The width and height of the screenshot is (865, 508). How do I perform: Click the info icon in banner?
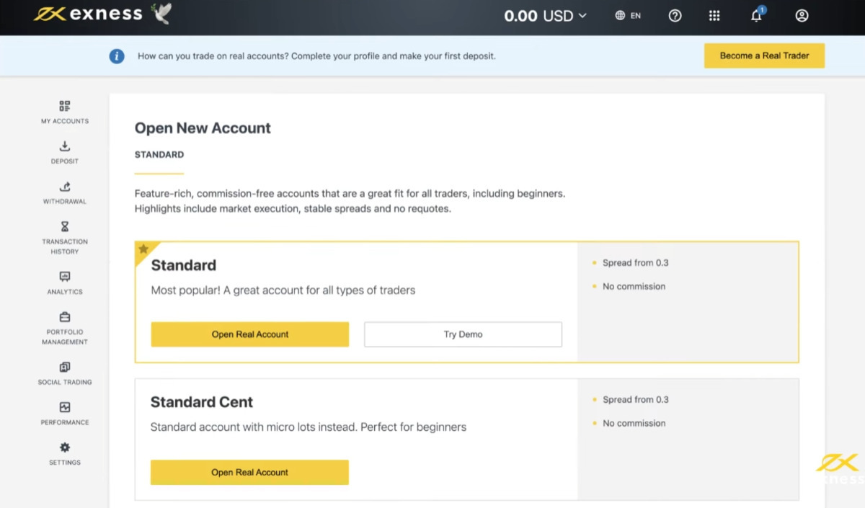117,55
